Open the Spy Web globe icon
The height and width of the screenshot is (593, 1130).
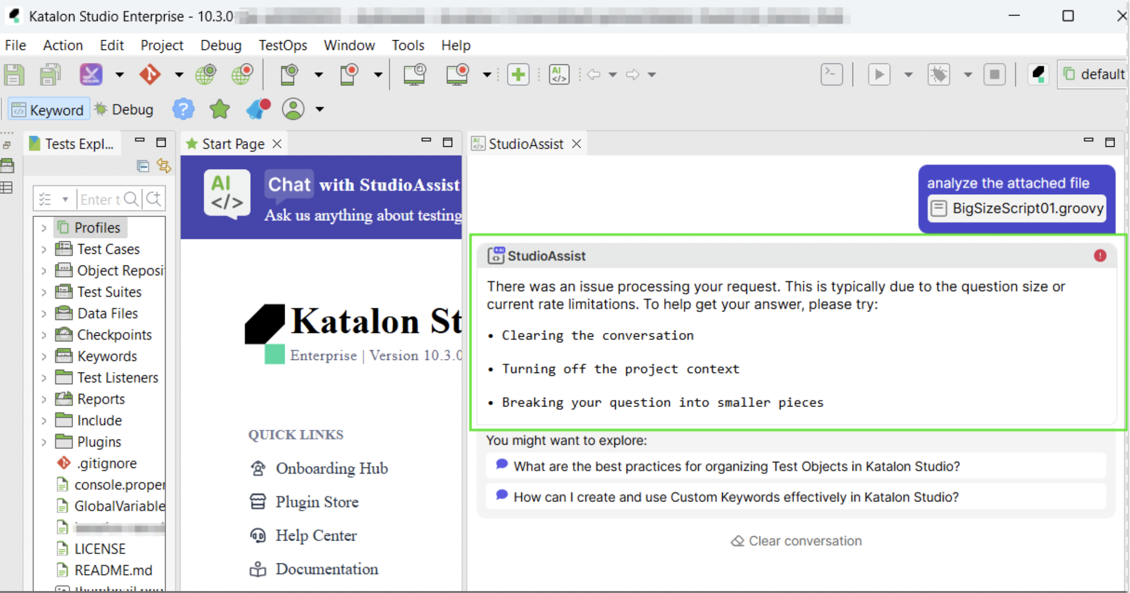pos(206,75)
